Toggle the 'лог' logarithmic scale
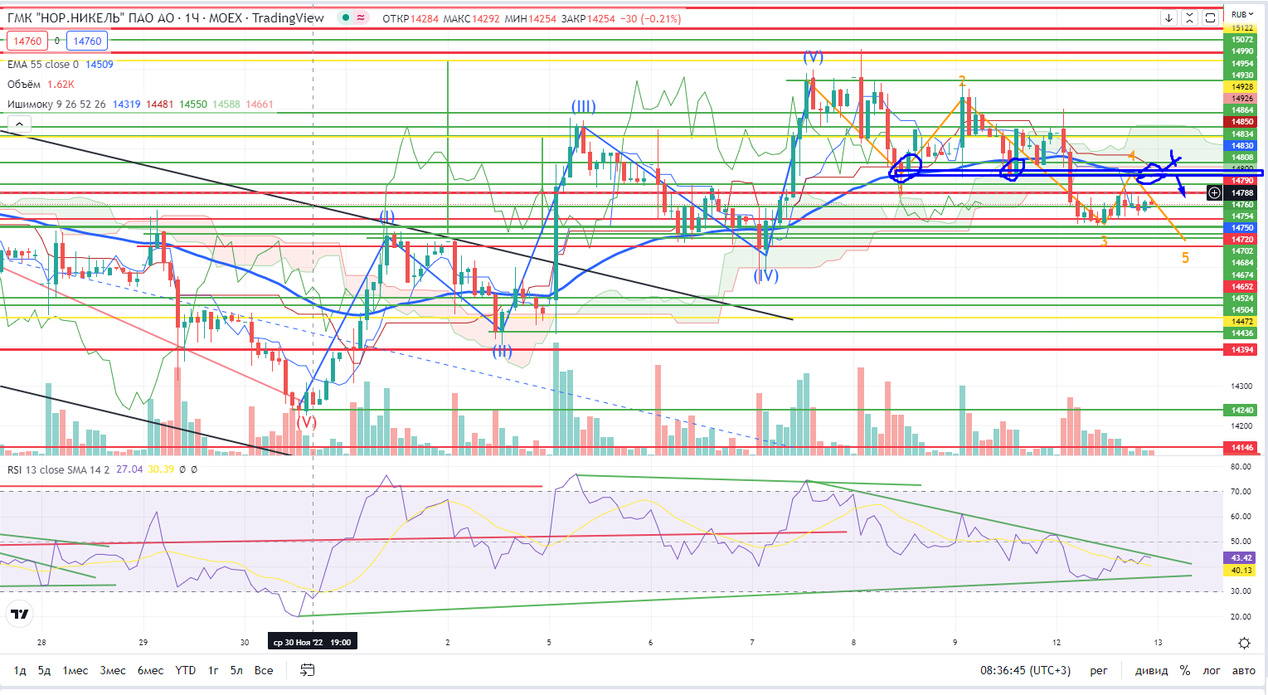This screenshot has width=1268, height=695. (x=1212, y=670)
